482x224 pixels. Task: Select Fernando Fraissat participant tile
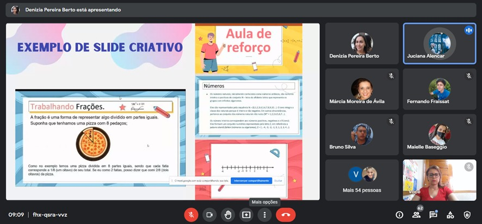pos(440,89)
